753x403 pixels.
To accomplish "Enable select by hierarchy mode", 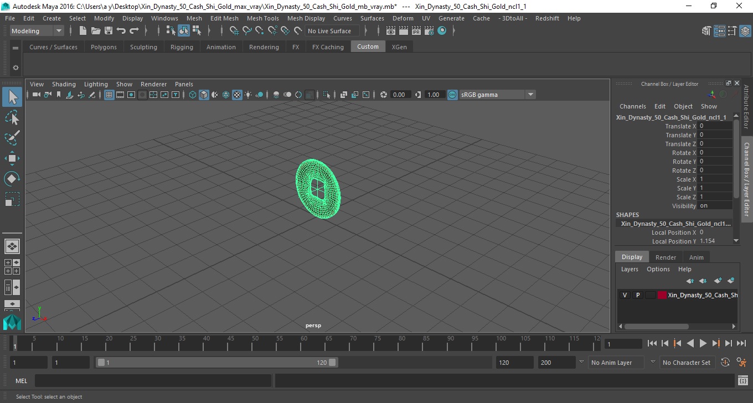I will 171,31.
